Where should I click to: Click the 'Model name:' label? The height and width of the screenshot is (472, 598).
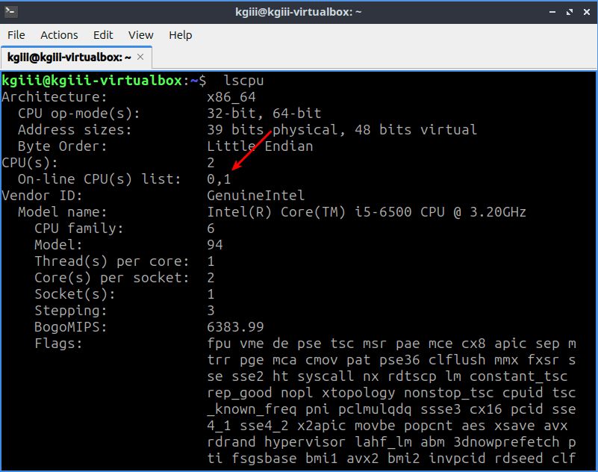[63, 212]
